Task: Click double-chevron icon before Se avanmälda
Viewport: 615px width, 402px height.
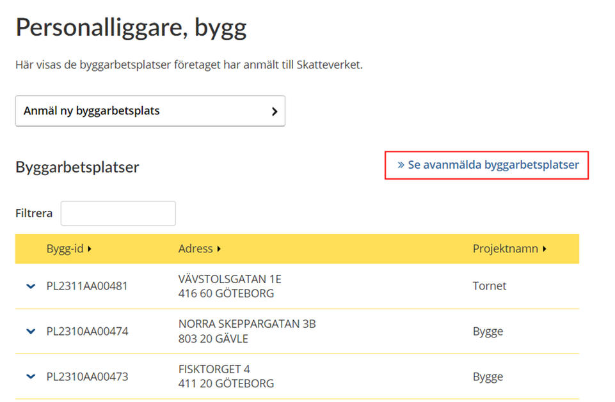Action: (x=401, y=165)
